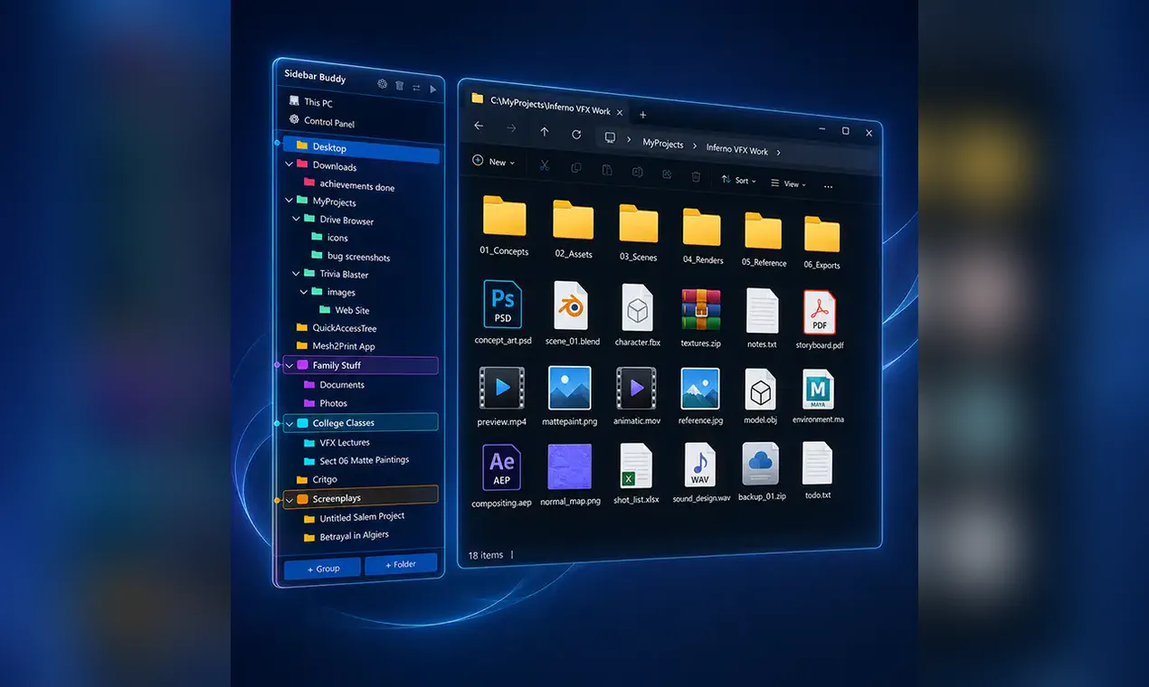The width and height of the screenshot is (1149, 687).
Task: Go back in File Explorer
Action: (x=479, y=126)
